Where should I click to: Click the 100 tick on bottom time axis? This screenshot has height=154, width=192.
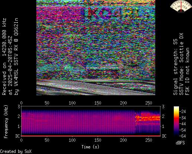pyautogui.click(x=72, y=140)
